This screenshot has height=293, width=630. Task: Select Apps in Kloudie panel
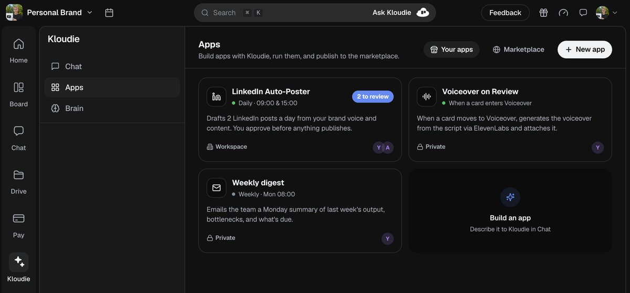coord(112,87)
